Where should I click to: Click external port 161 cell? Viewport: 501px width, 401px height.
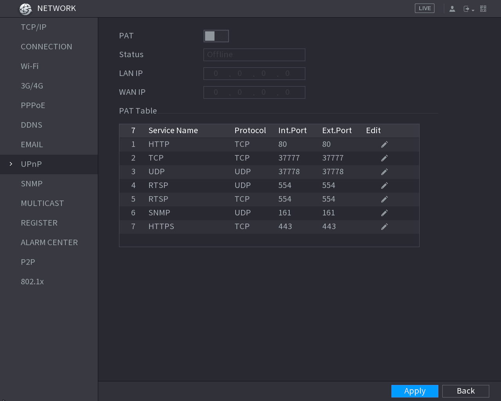(328, 213)
